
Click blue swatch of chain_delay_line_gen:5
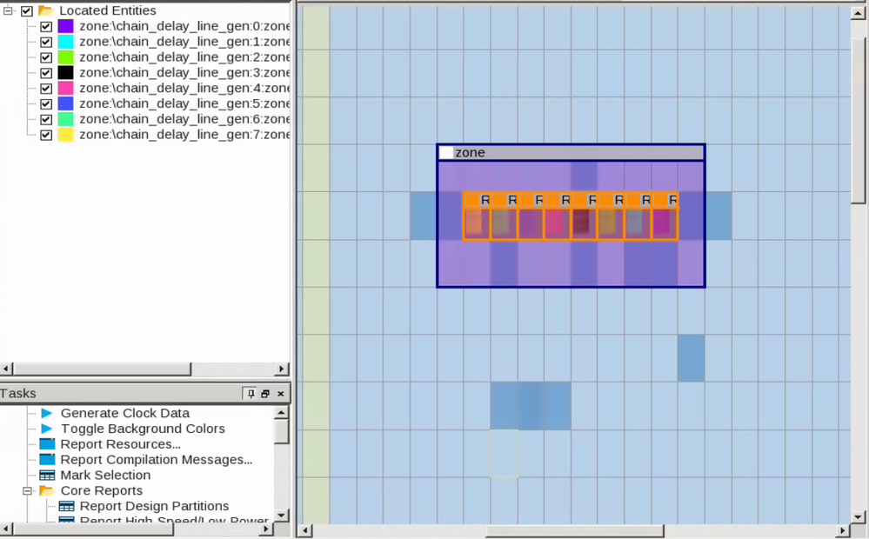(65, 103)
